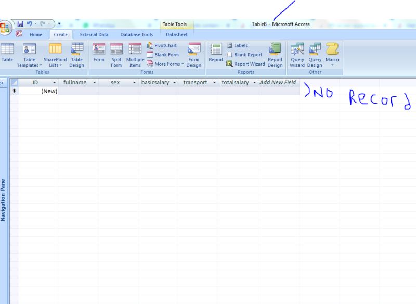Open the ID column dropdown

pos(55,82)
